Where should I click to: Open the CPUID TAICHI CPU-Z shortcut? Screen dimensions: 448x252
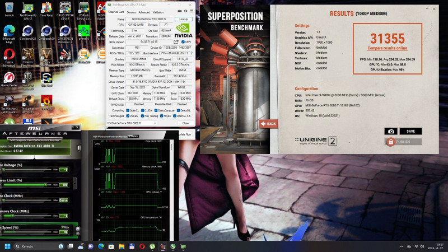click(x=65, y=11)
